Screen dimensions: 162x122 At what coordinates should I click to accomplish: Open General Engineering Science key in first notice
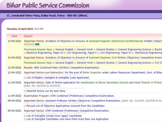pos(134,50)
